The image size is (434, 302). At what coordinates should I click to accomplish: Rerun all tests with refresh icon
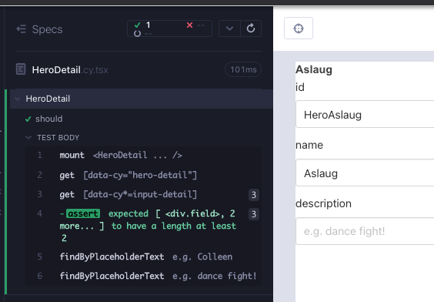click(251, 29)
